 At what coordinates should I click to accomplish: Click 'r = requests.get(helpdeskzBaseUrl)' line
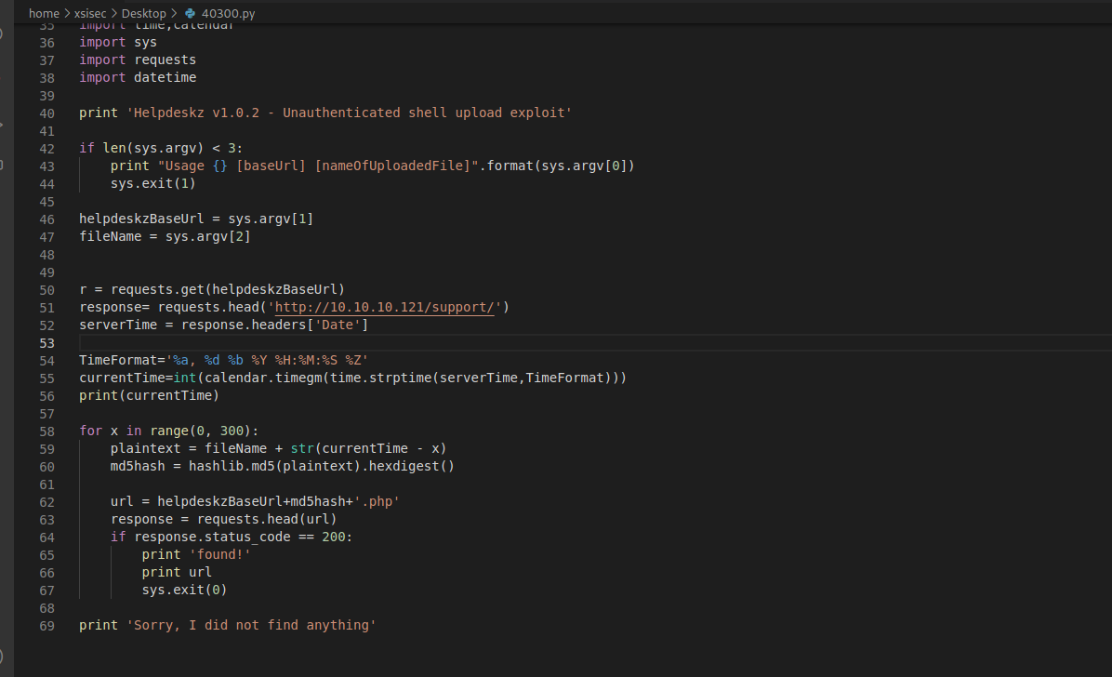click(212, 289)
